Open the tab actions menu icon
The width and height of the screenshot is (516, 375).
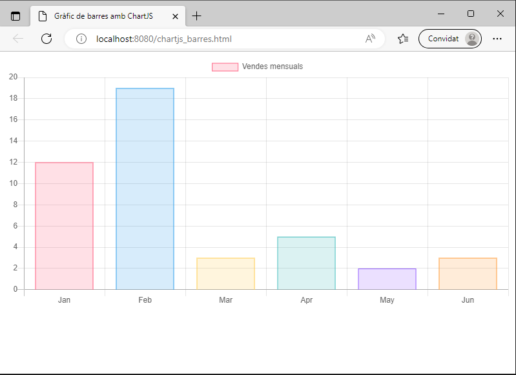point(15,15)
